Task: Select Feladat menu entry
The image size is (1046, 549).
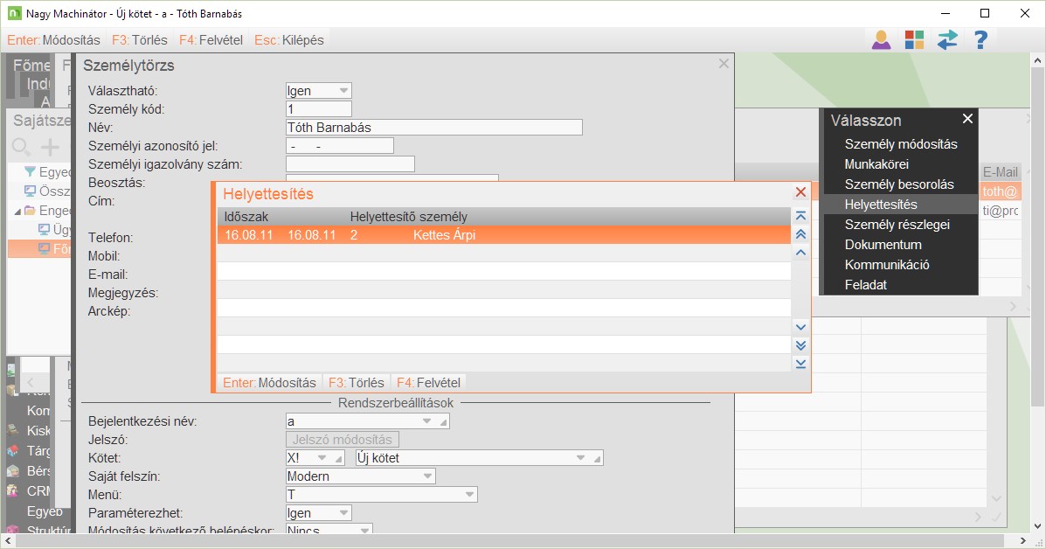Action: (901, 284)
